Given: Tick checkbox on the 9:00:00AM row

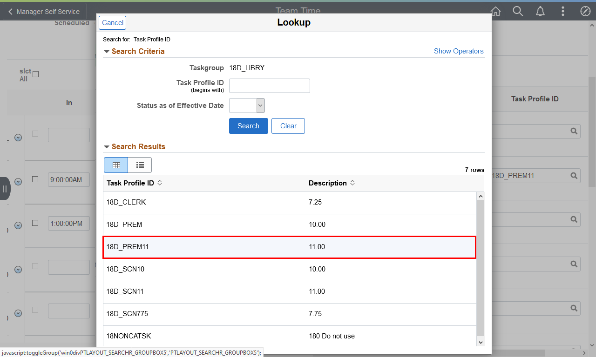Looking at the screenshot, I should pos(35,179).
